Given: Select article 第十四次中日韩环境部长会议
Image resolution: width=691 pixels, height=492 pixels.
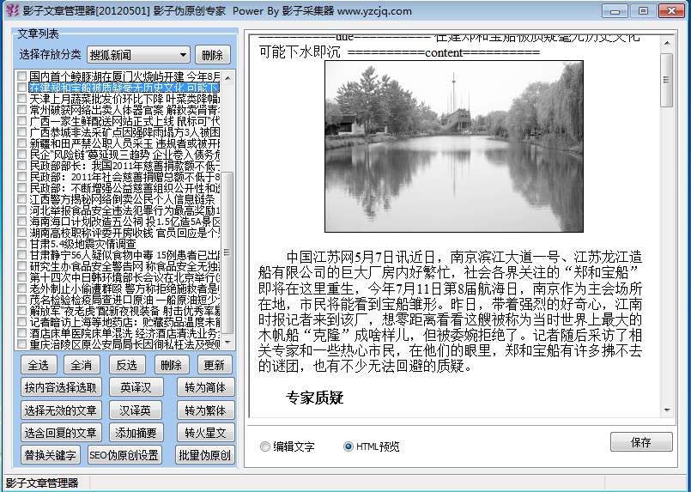Looking at the screenshot, I should (124, 276).
